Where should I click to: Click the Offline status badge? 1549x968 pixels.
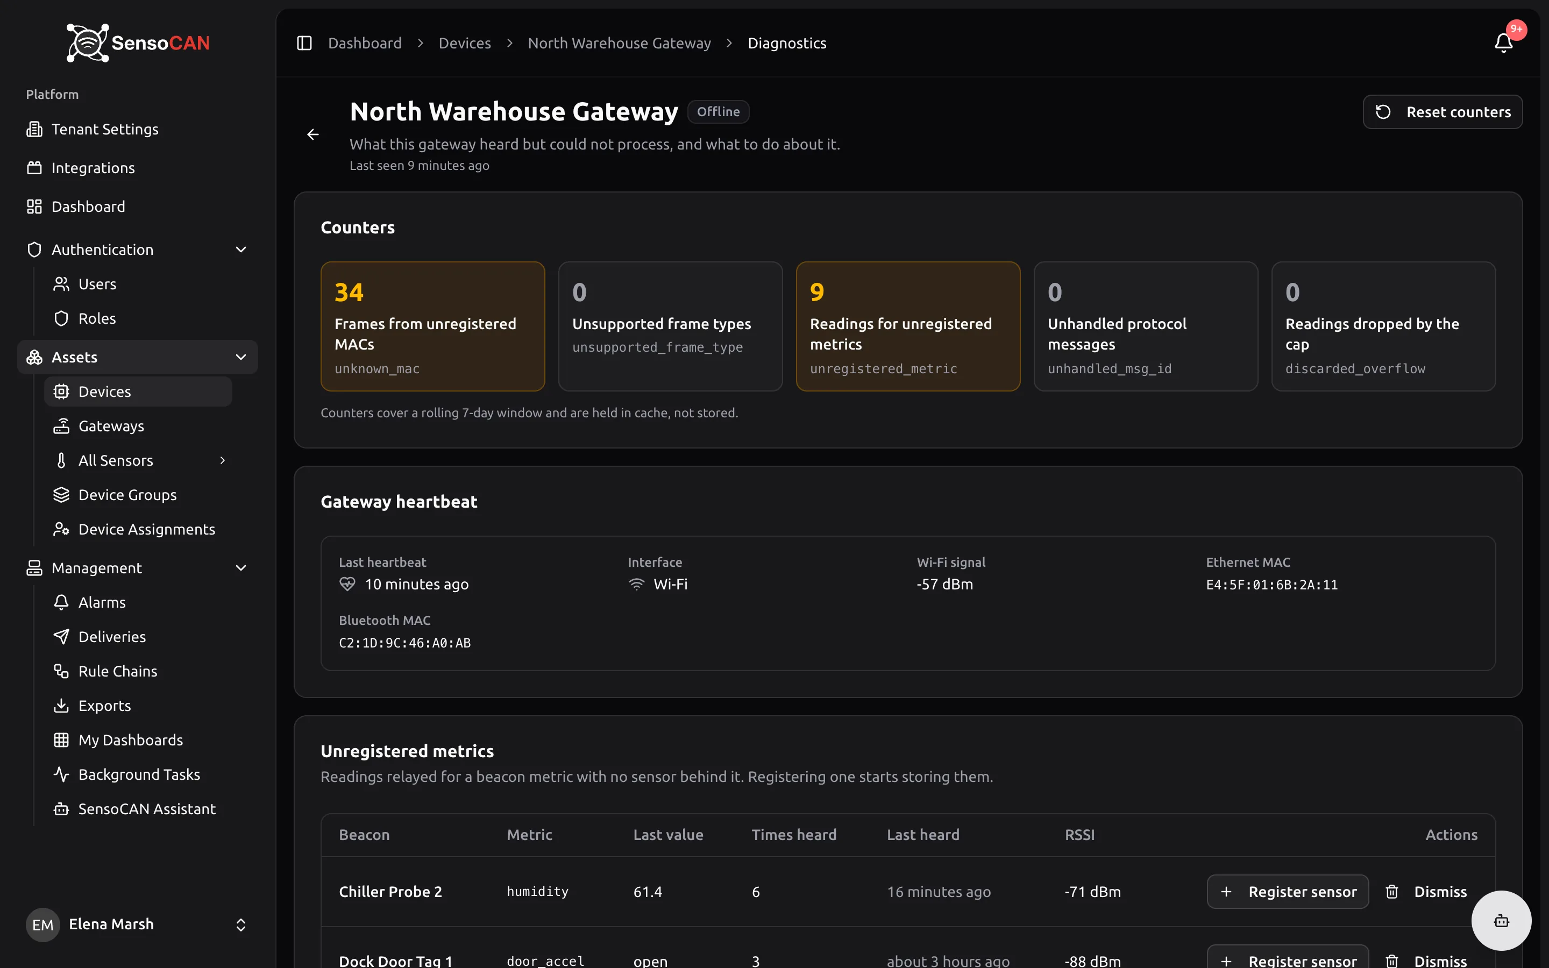(718, 112)
